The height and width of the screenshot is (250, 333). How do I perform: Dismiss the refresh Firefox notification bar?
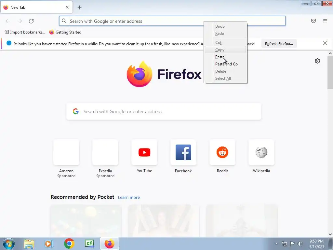point(325,43)
